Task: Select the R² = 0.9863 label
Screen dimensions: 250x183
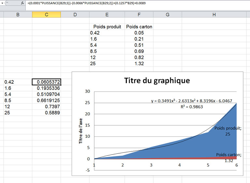Action: tap(191, 106)
